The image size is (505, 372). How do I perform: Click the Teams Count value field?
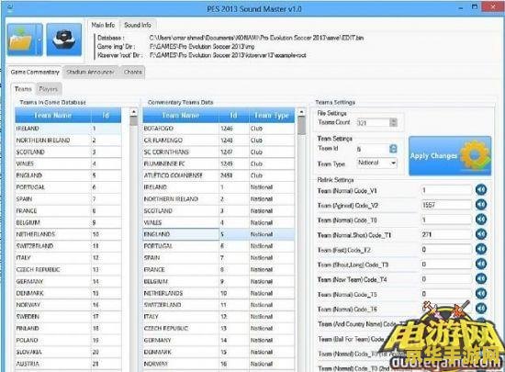(x=373, y=122)
